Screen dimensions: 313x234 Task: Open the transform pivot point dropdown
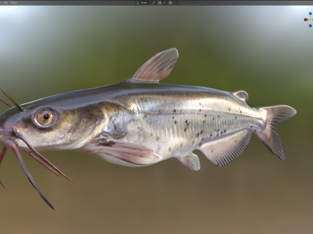(154, 3)
